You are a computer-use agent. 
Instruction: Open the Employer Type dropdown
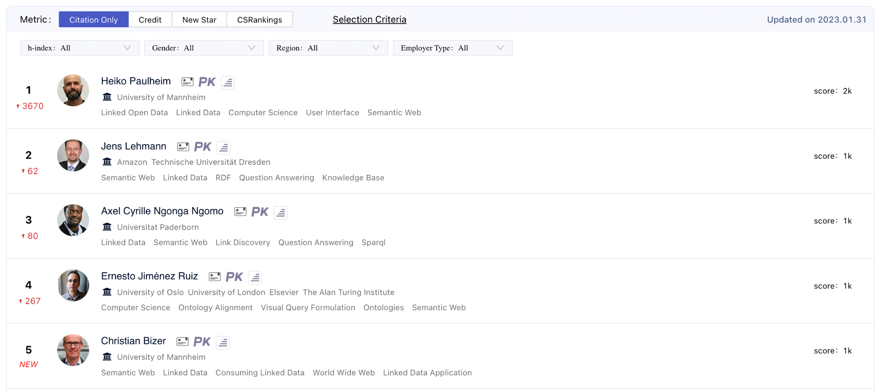(x=452, y=48)
